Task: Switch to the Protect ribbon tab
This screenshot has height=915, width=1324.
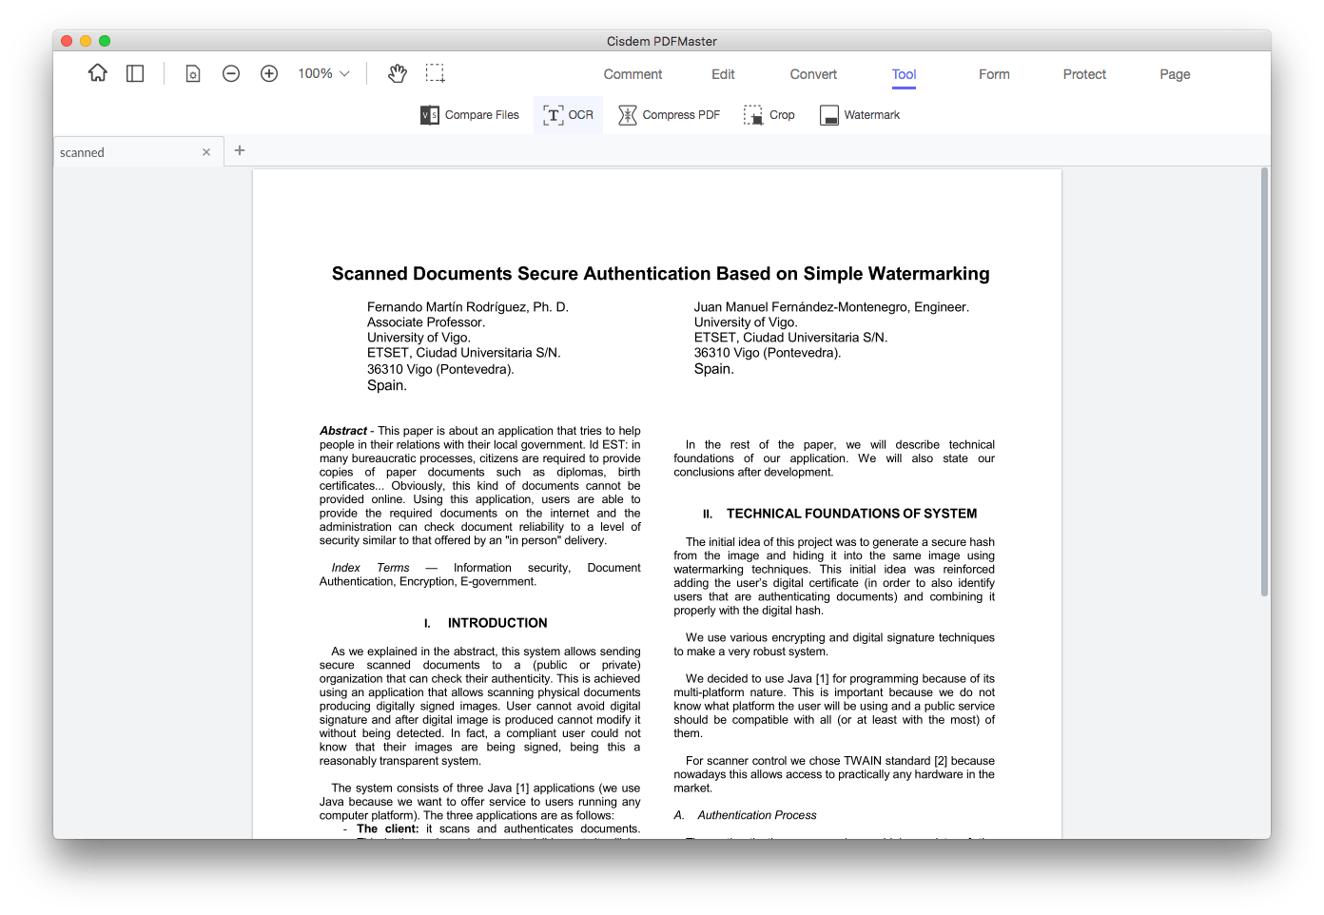Action: [1084, 73]
